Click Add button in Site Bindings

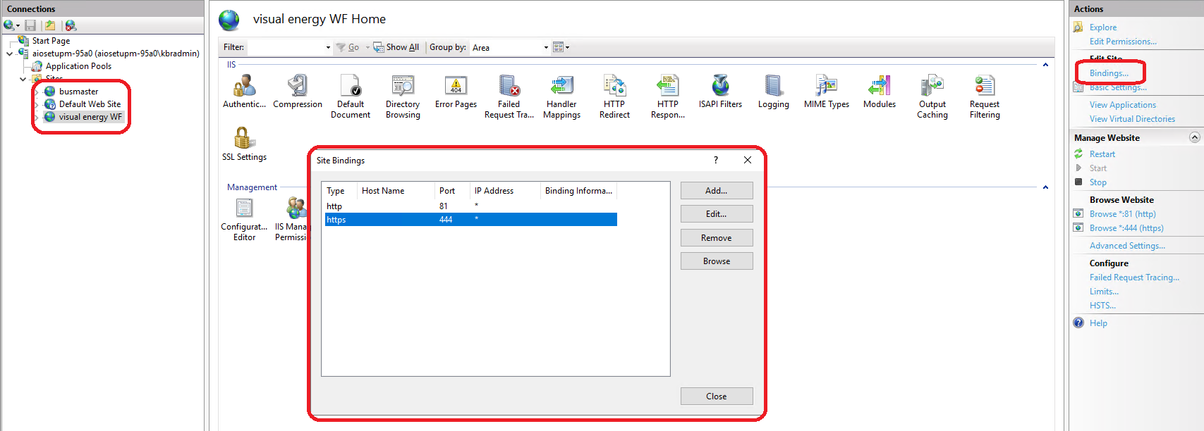coord(716,191)
